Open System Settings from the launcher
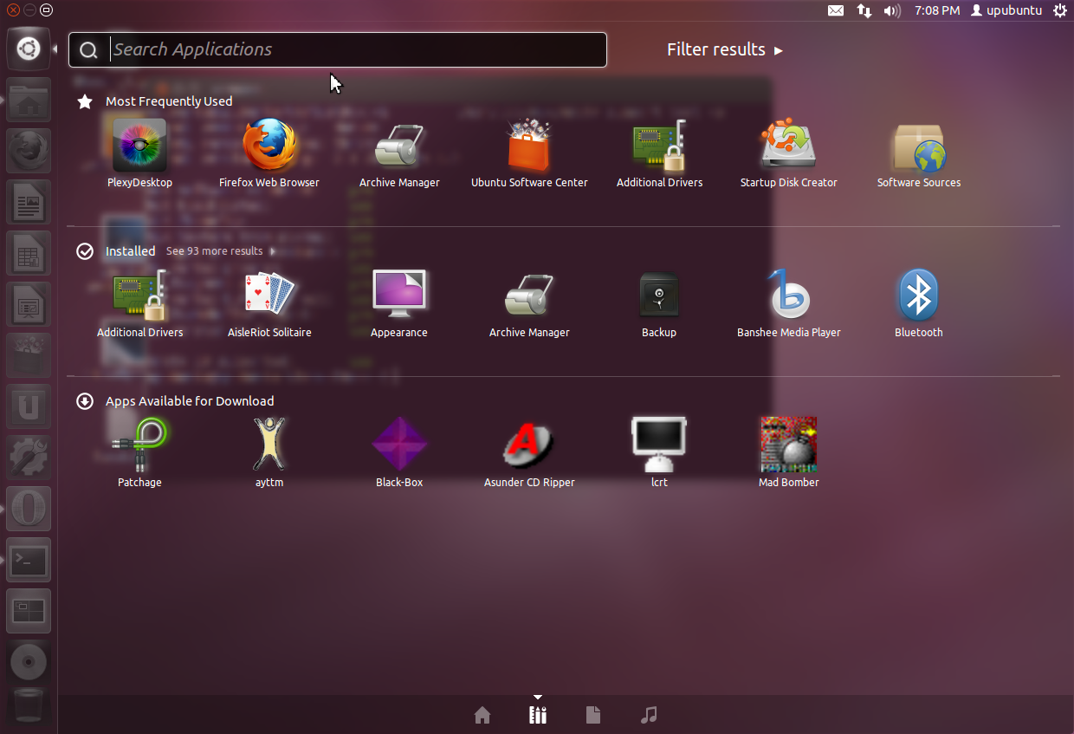The height and width of the screenshot is (734, 1074). click(29, 458)
